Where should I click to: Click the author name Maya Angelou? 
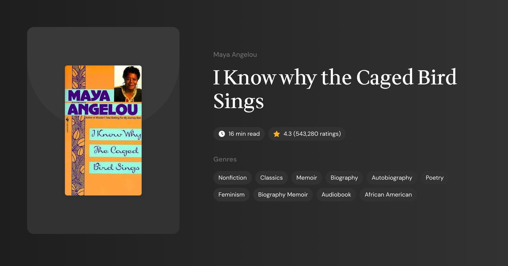235,54
